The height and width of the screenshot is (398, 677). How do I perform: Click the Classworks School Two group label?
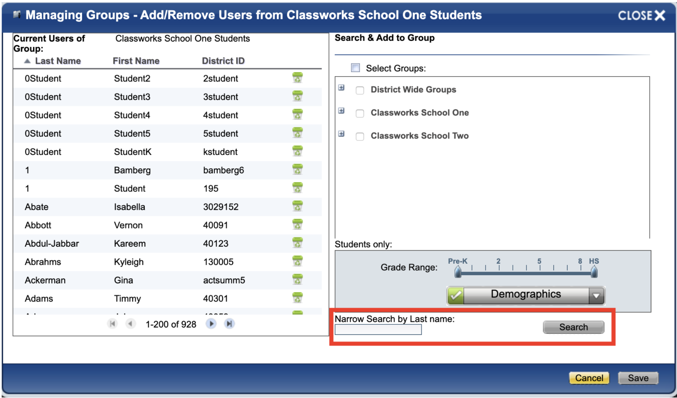click(x=420, y=136)
